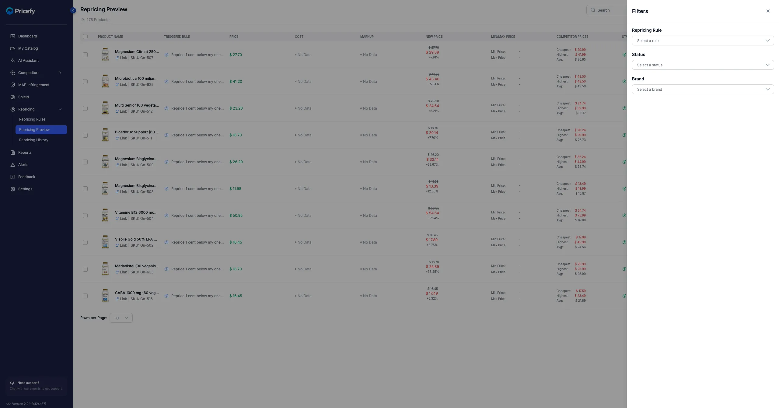779x408 pixels.
Task: Open AI Assistant
Action: coord(28,61)
